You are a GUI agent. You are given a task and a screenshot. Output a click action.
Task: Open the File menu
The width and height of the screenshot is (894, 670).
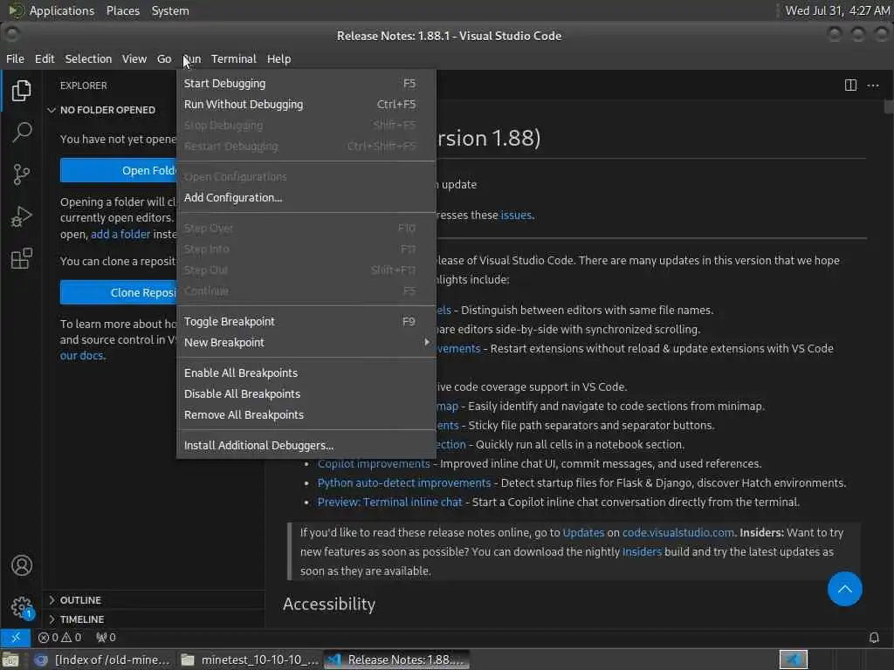click(16, 58)
